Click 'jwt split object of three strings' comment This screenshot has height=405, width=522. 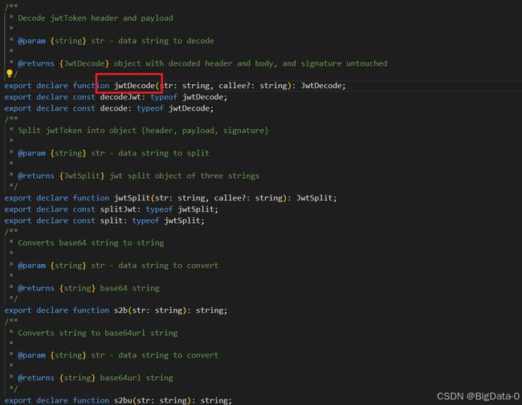click(x=184, y=176)
